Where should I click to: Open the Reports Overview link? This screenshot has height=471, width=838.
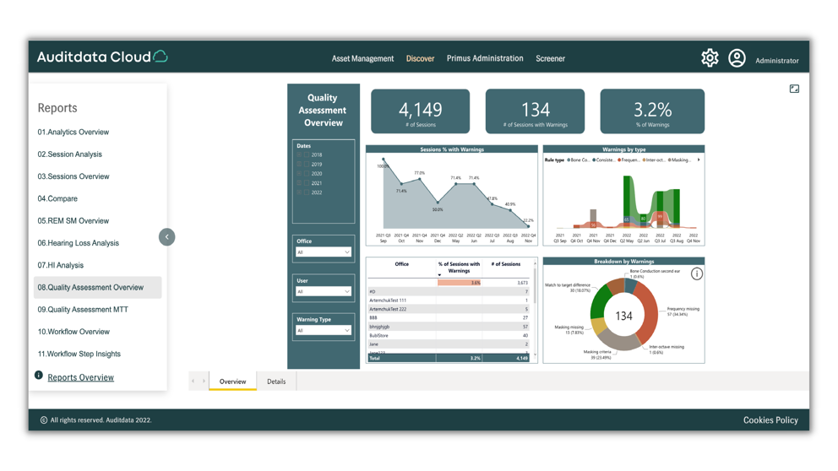80,377
